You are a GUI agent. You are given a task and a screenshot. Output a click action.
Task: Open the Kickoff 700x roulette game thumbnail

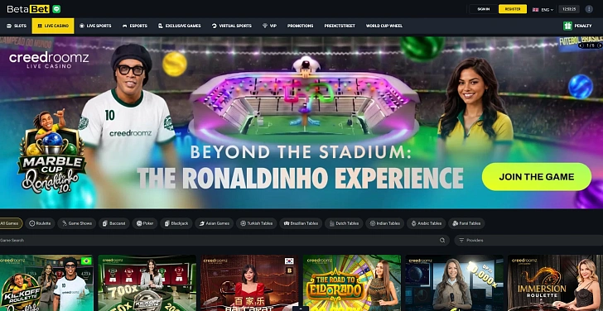[x=147, y=283]
